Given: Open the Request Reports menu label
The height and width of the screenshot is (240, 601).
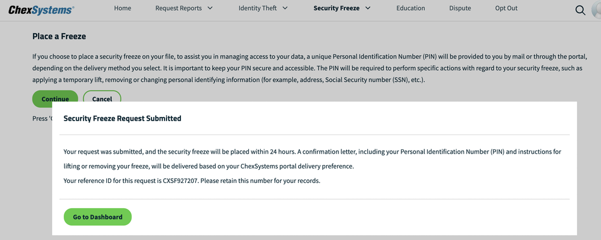Looking at the screenshot, I should click(x=178, y=8).
